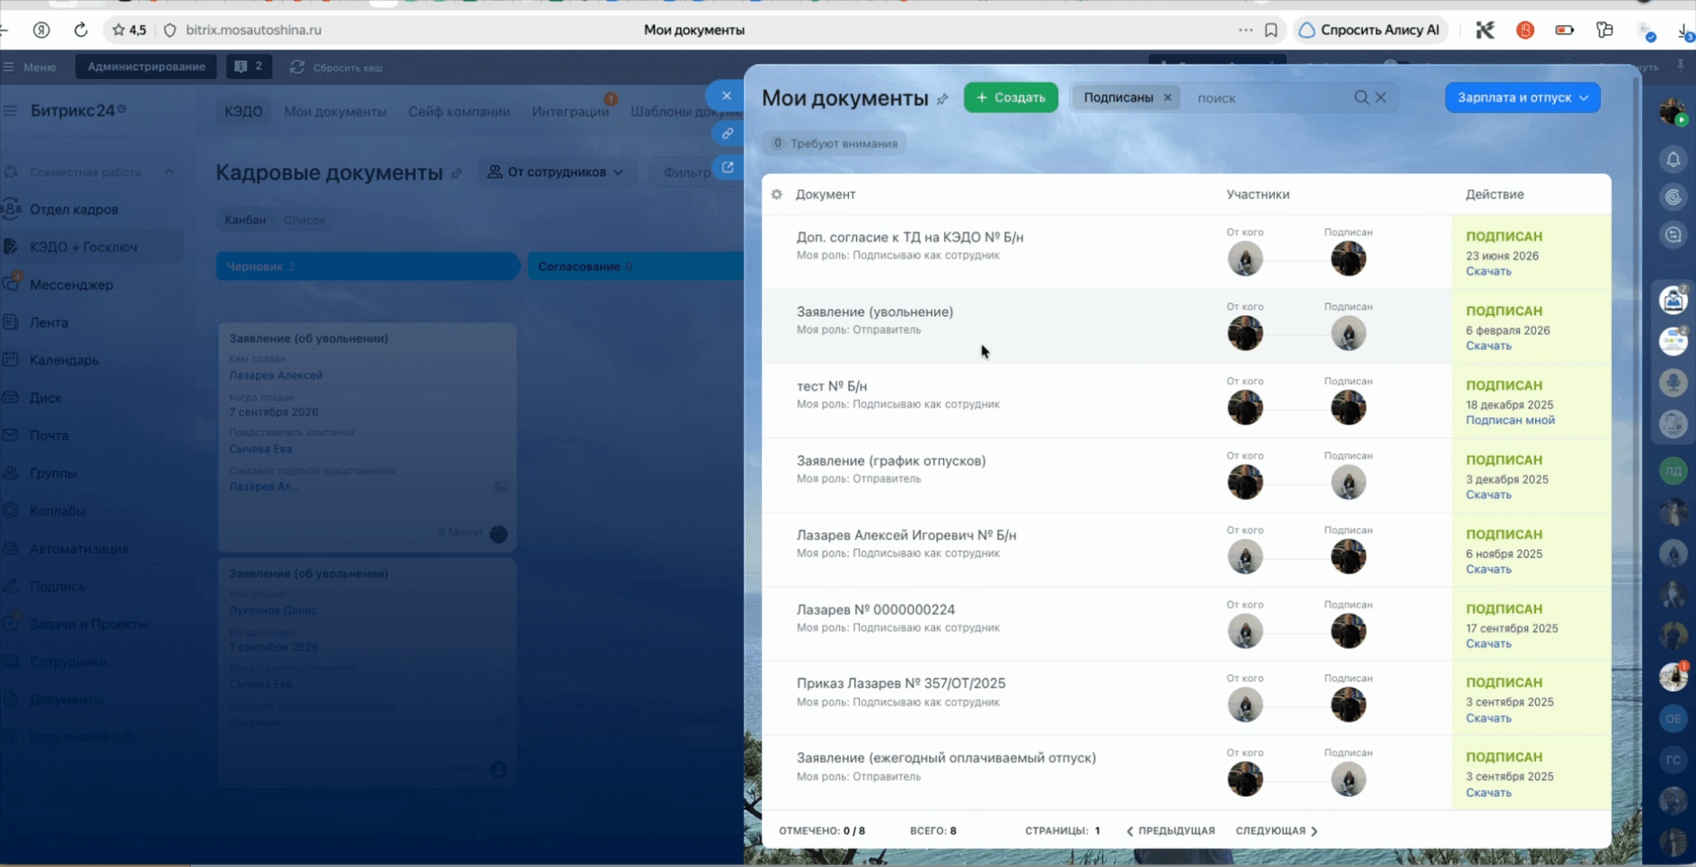1696x867 pixels.
Task: Clear the search field with the X
Action: 1381,97
